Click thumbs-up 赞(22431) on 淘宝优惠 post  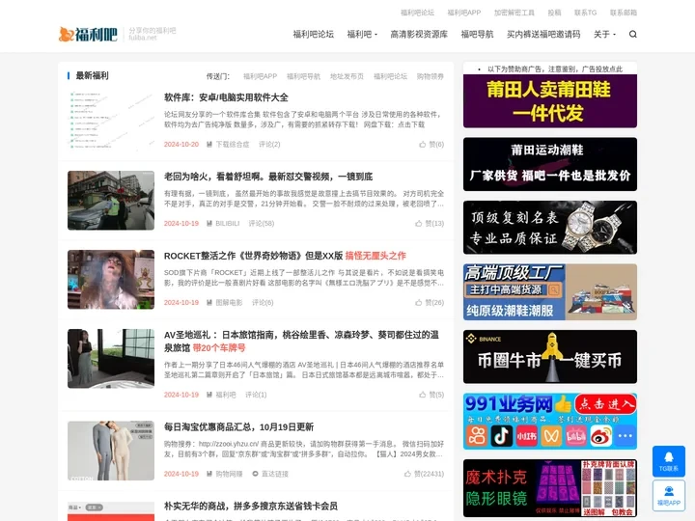(424, 474)
